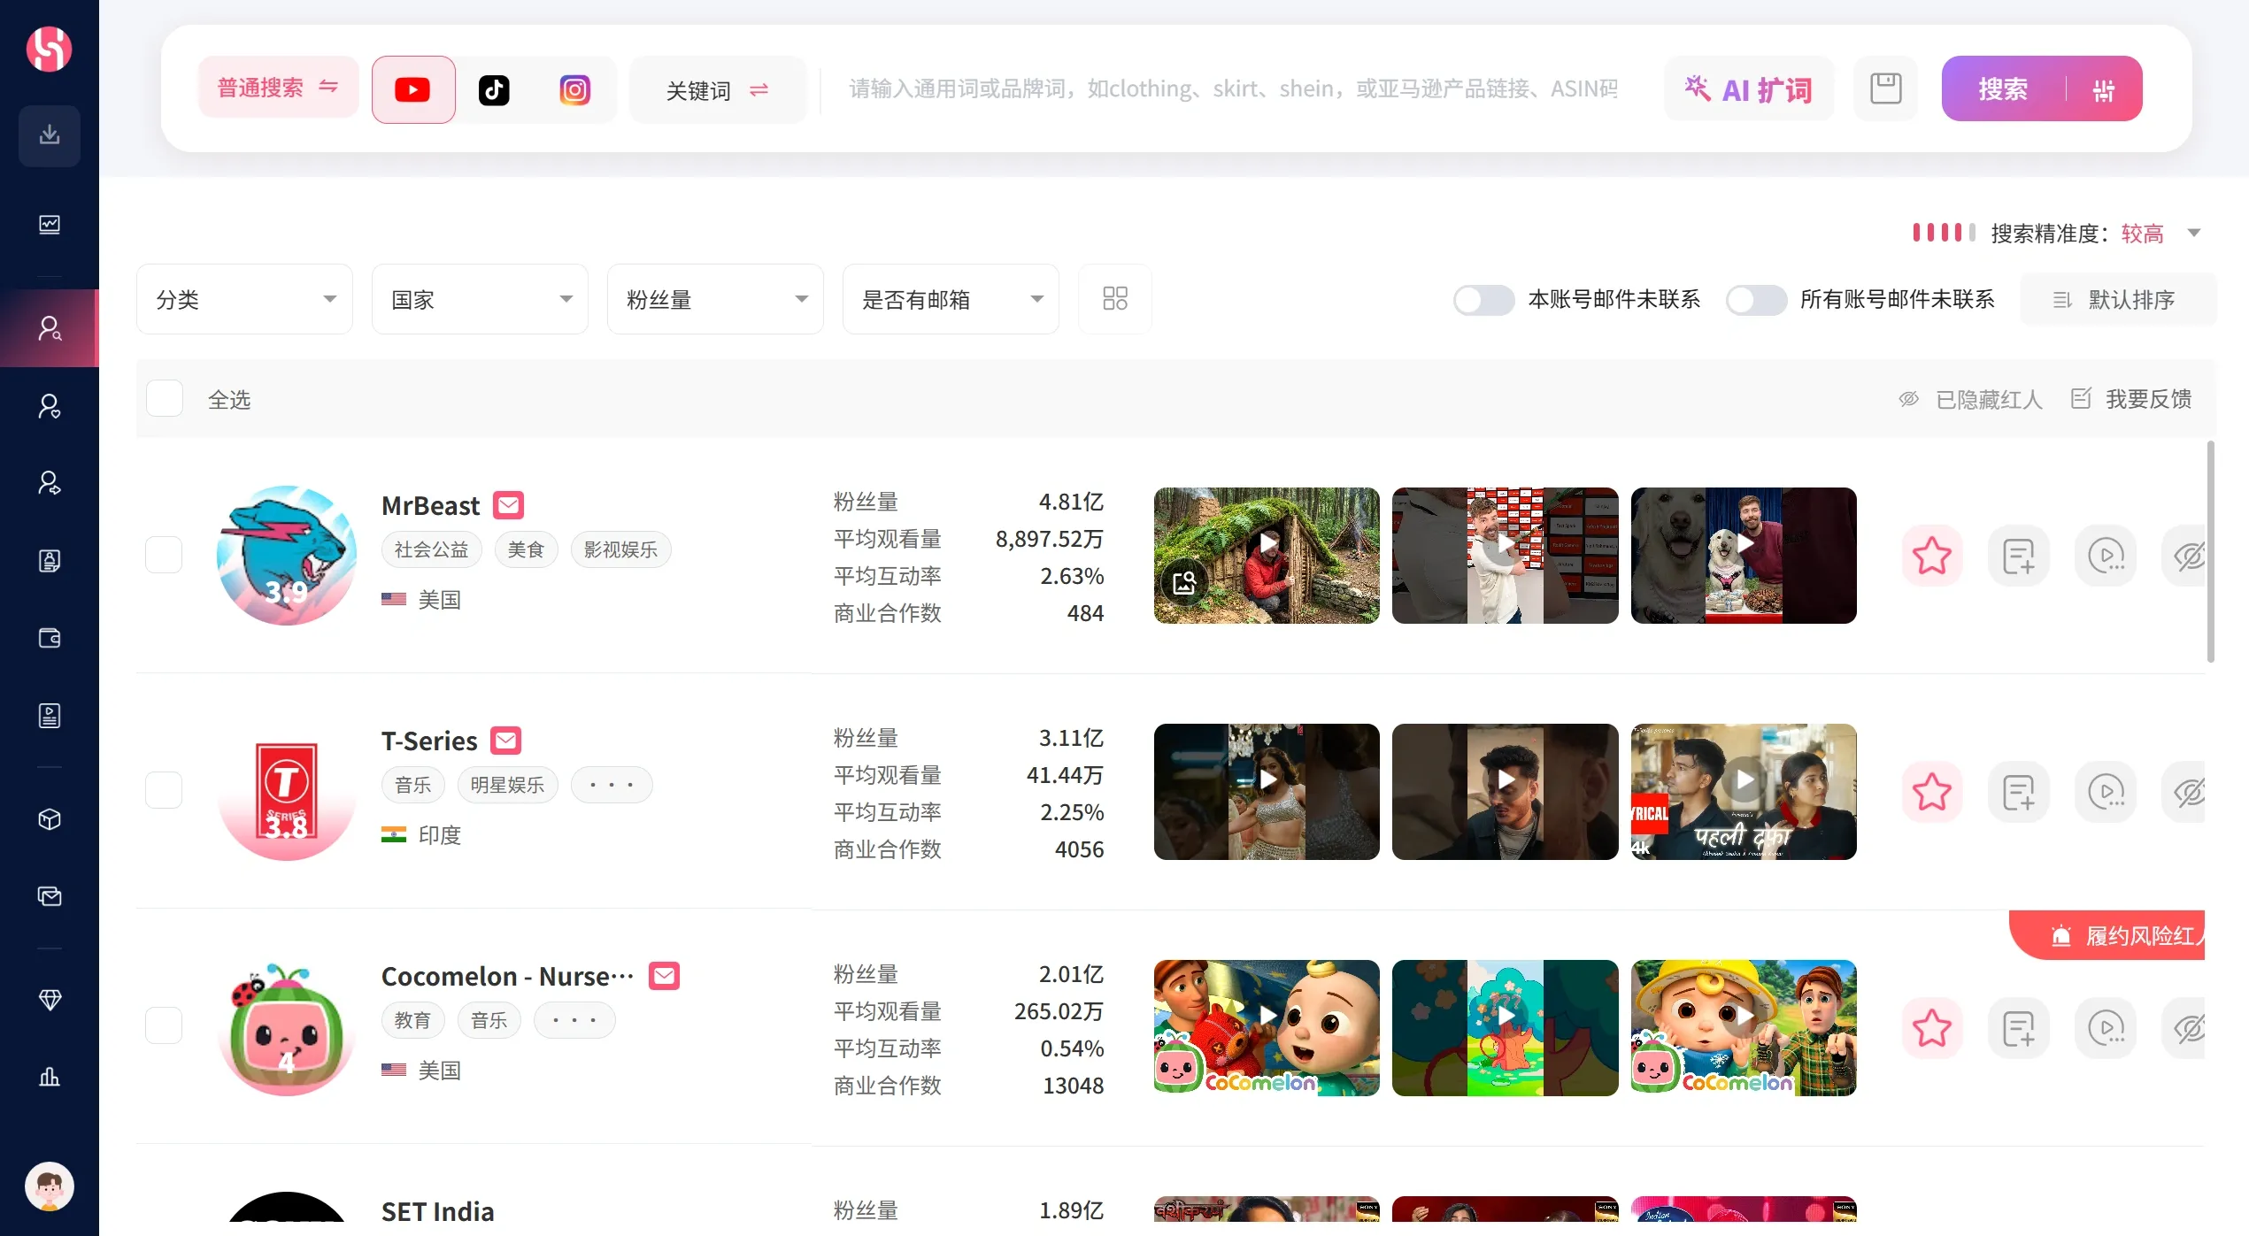2249x1236 pixels.
Task: Click the AI 扩词 button
Action: tap(1749, 89)
